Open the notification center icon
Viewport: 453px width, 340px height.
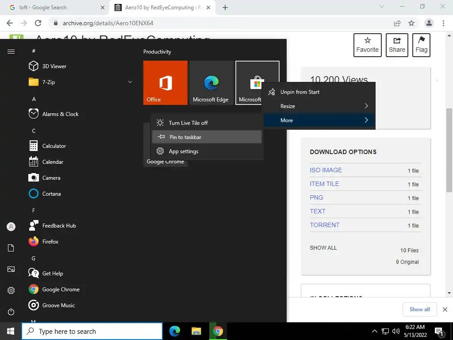(439, 332)
